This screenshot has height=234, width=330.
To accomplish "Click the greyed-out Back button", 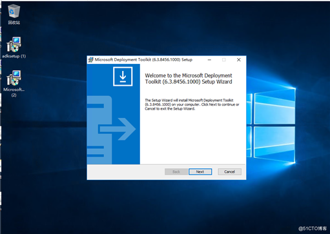I will pyautogui.click(x=176, y=171).
